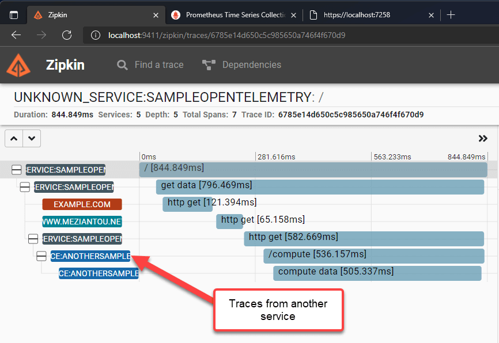Switch to Prometheus Time Series tab
This screenshot has width=499, height=343.
point(234,15)
